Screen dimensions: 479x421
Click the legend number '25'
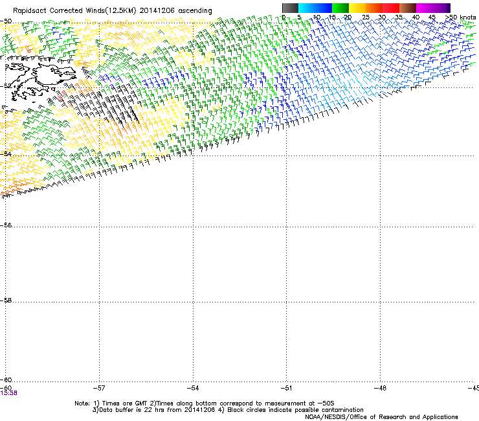(x=366, y=17)
